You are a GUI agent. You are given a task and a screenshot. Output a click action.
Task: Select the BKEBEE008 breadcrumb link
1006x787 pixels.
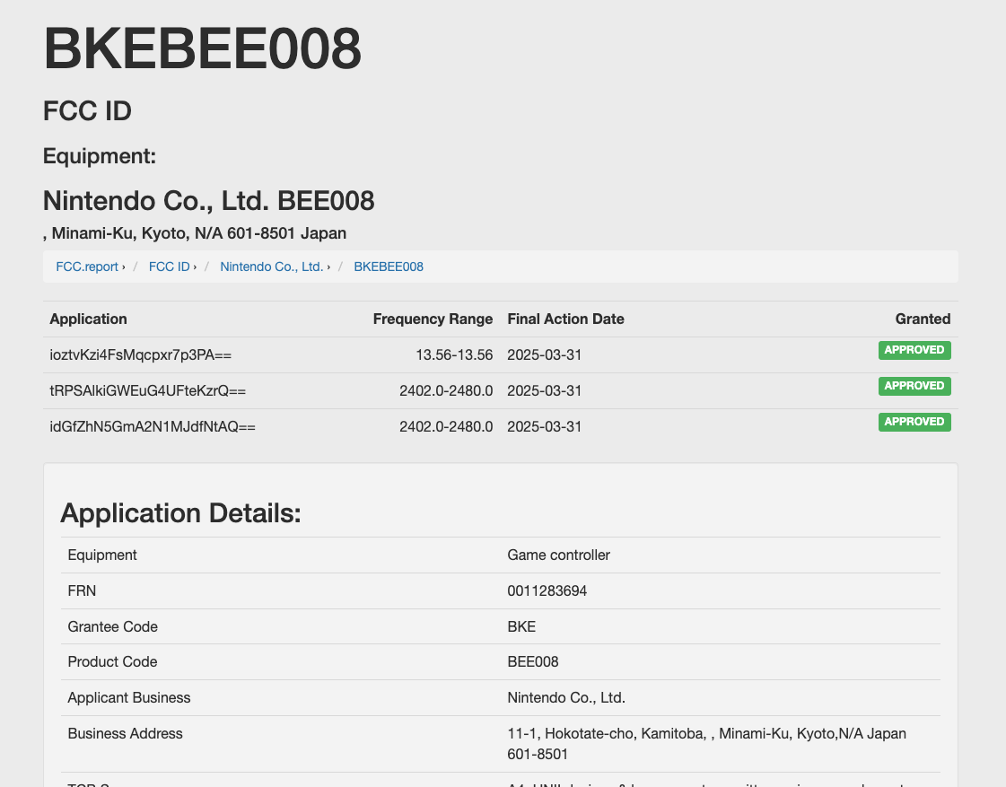[389, 267]
